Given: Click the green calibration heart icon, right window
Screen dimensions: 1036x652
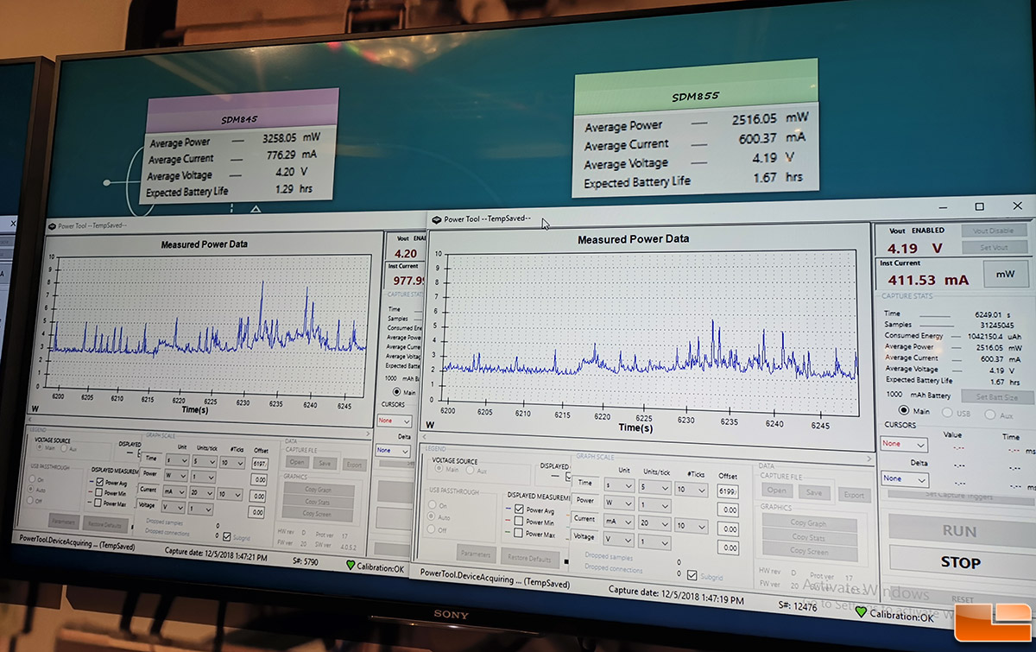Looking at the screenshot, I should (x=860, y=612).
